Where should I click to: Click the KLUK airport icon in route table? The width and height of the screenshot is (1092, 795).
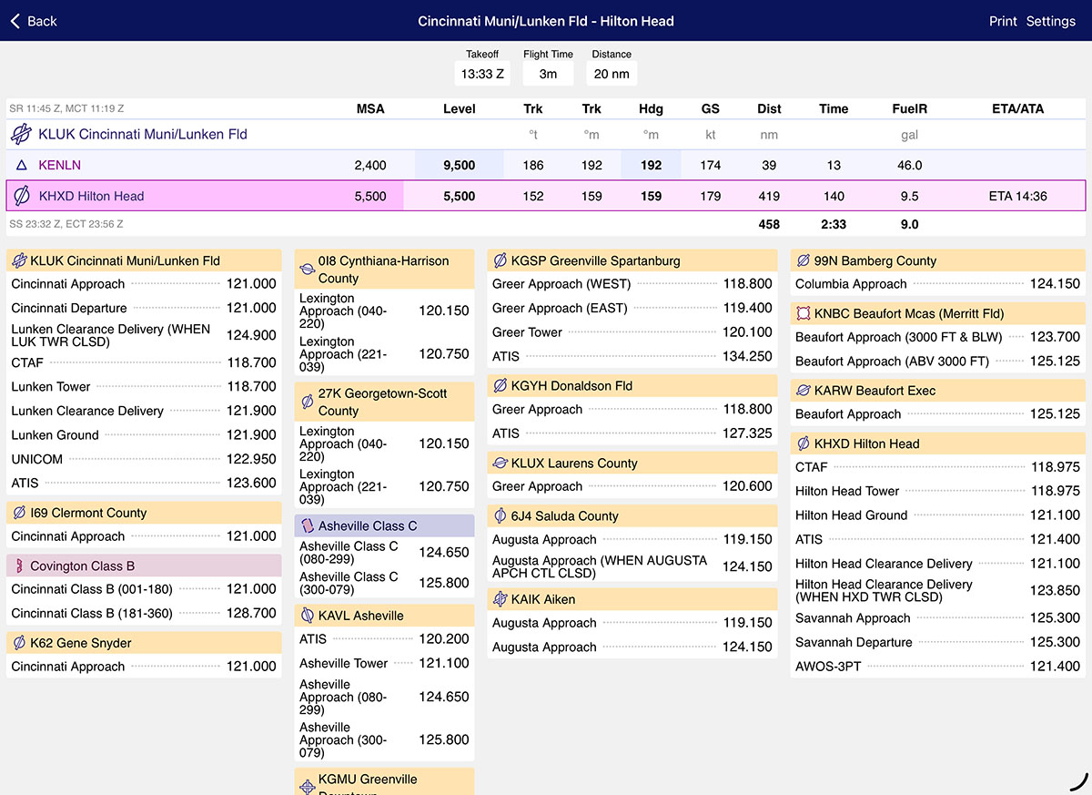coord(21,135)
